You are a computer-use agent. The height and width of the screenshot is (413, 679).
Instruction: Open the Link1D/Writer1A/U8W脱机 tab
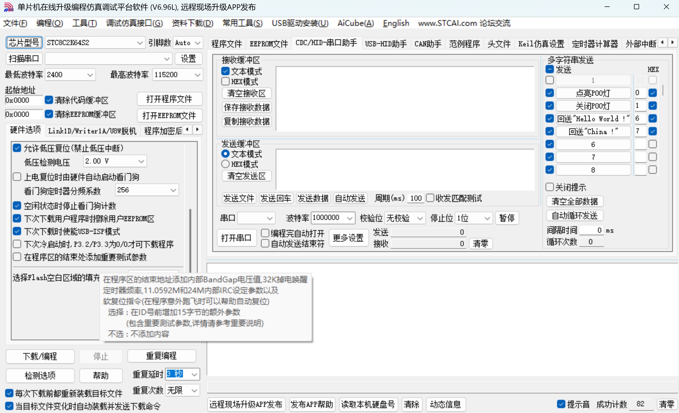(92, 131)
